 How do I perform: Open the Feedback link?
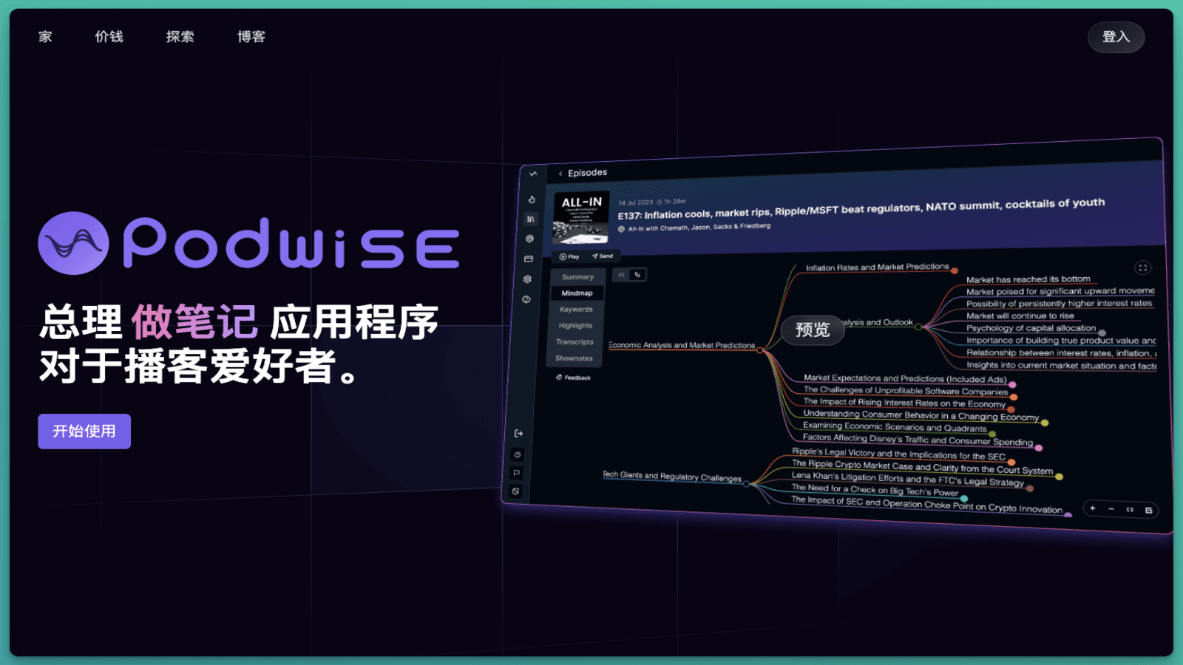coord(573,378)
